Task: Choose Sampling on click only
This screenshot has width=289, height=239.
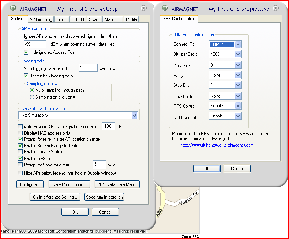Action: 32,97
